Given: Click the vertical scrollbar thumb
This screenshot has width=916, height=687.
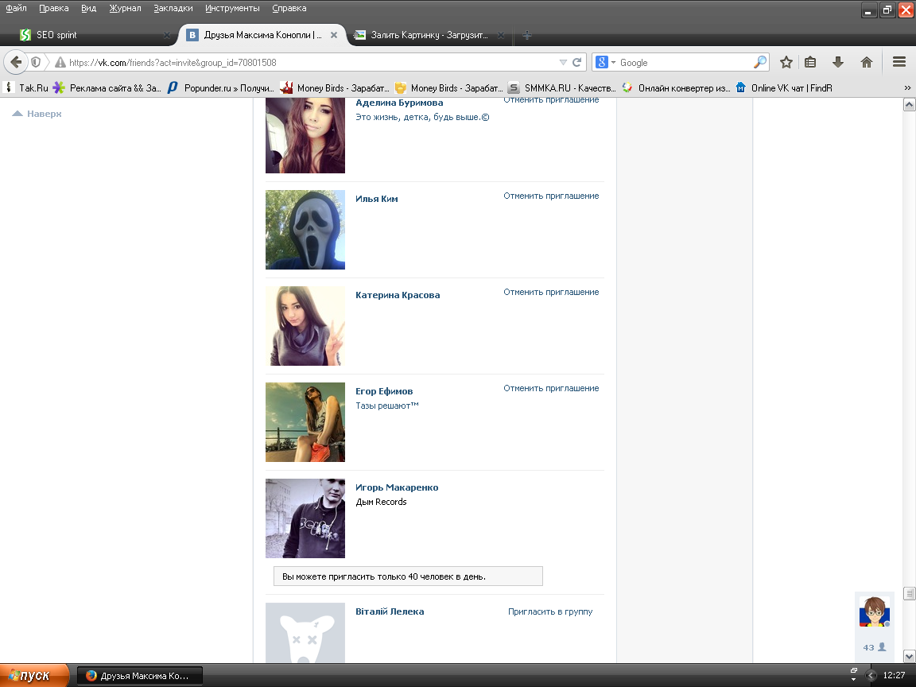Looking at the screenshot, I should [909, 593].
